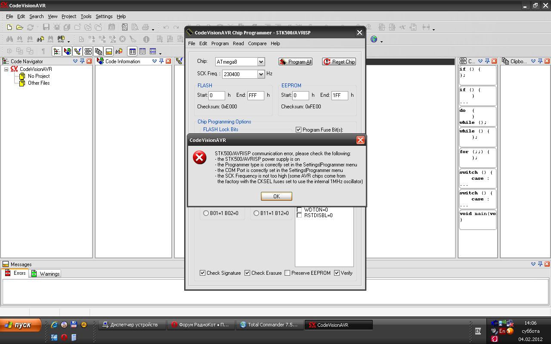The width and height of the screenshot is (551, 344).
Task: Toggle the Code Navigator view icon
Action: pos(57,52)
